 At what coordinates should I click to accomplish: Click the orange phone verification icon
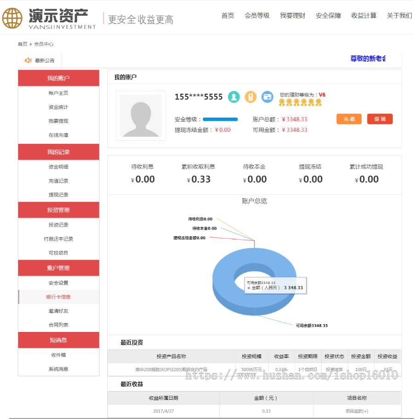[x=250, y=97]
